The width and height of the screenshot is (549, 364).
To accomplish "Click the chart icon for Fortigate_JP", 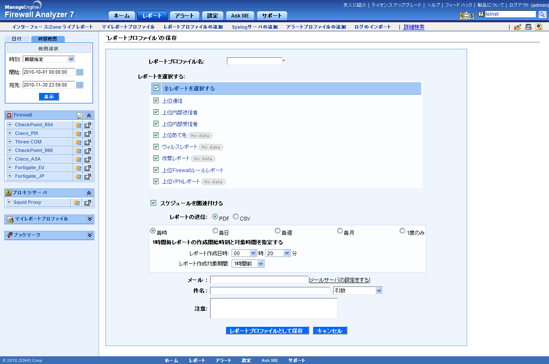I will (88, 177).
